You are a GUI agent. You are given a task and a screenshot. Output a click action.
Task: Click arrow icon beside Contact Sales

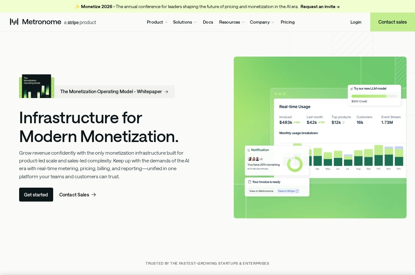94,194
